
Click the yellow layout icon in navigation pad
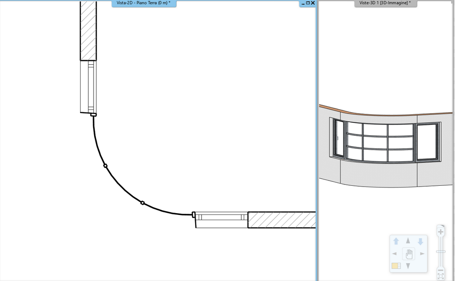pyautogui.click(x=396, y=266)
